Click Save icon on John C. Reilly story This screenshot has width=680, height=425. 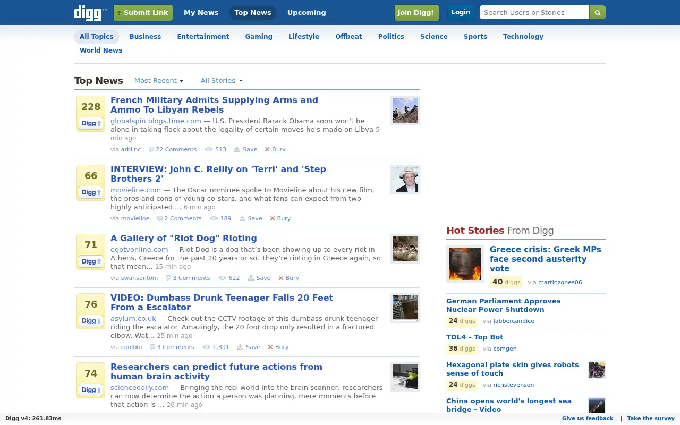coord(242,218)
